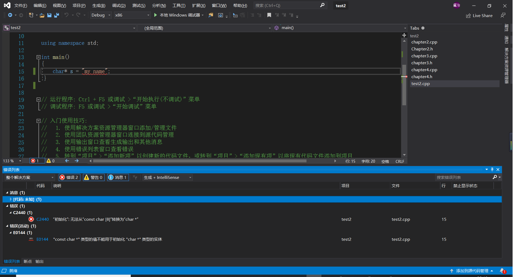Viewport: 515px width, 277px height.
Task: Open the 生成(B) menu
Action: (99, 6)
